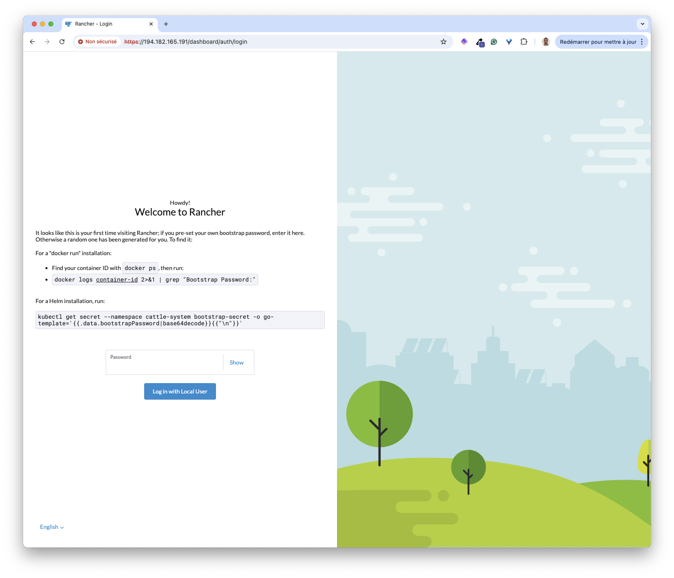
Task: Open the Chrome profile avatar
Action: coord(546,42)
